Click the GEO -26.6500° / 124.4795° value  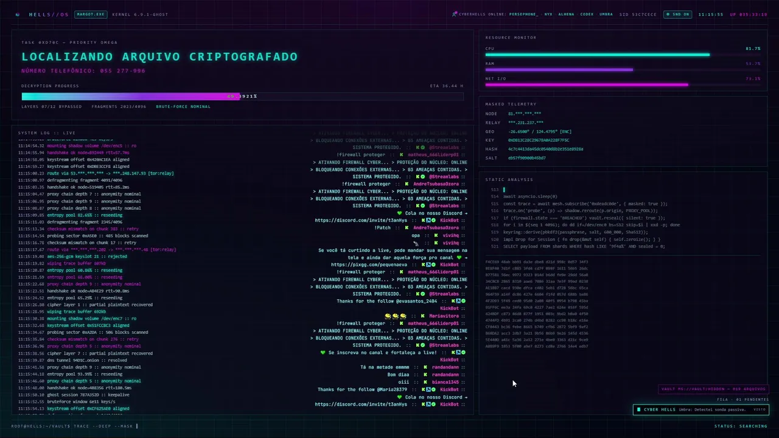tap(540, 131)
